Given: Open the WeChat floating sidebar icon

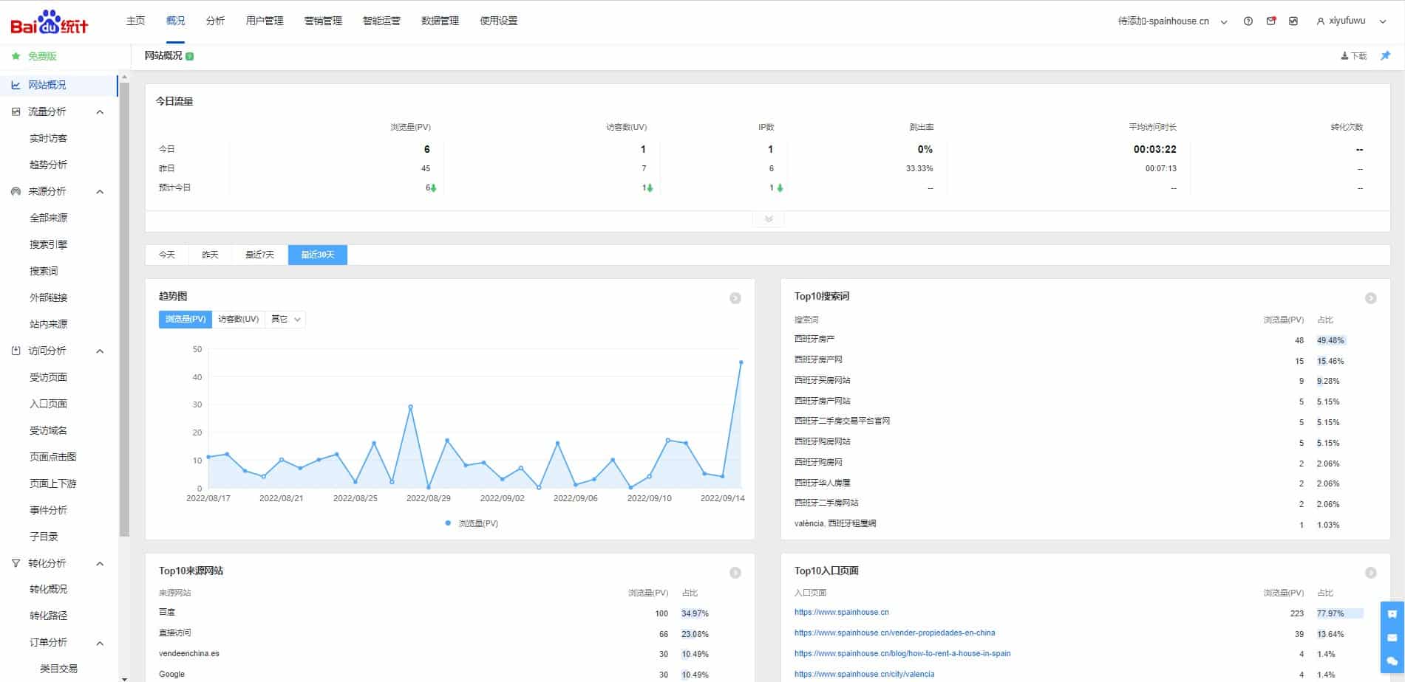Looking at the screenshot, I should tap(1392, 661).
